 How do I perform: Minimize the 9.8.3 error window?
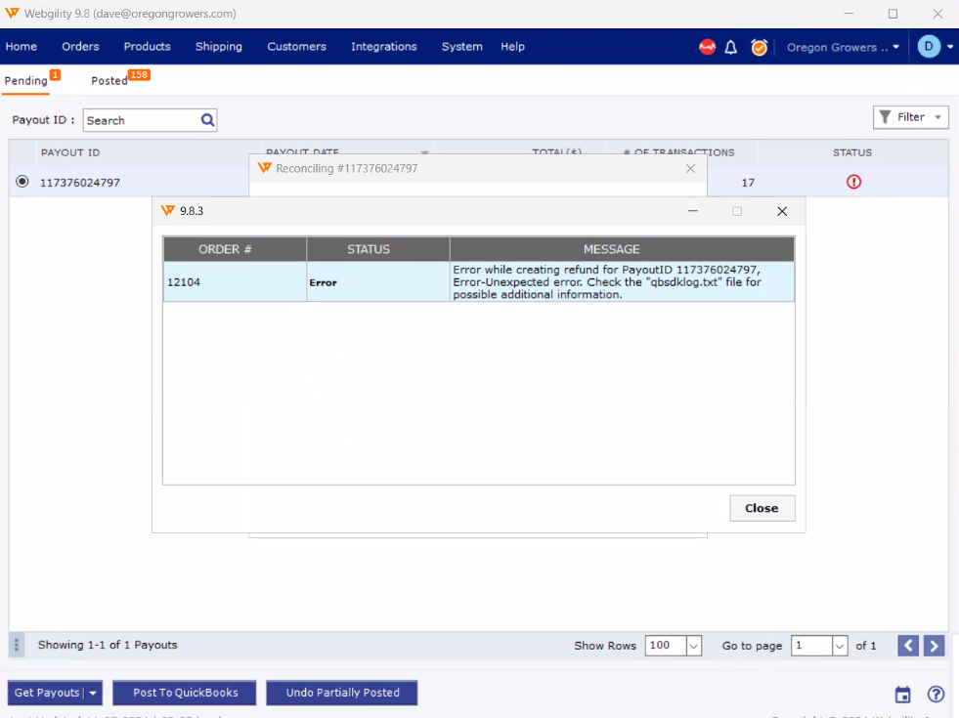click(693, 211)
